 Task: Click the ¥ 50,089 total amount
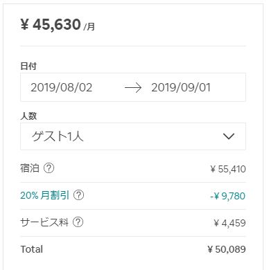tap(227, 249)
